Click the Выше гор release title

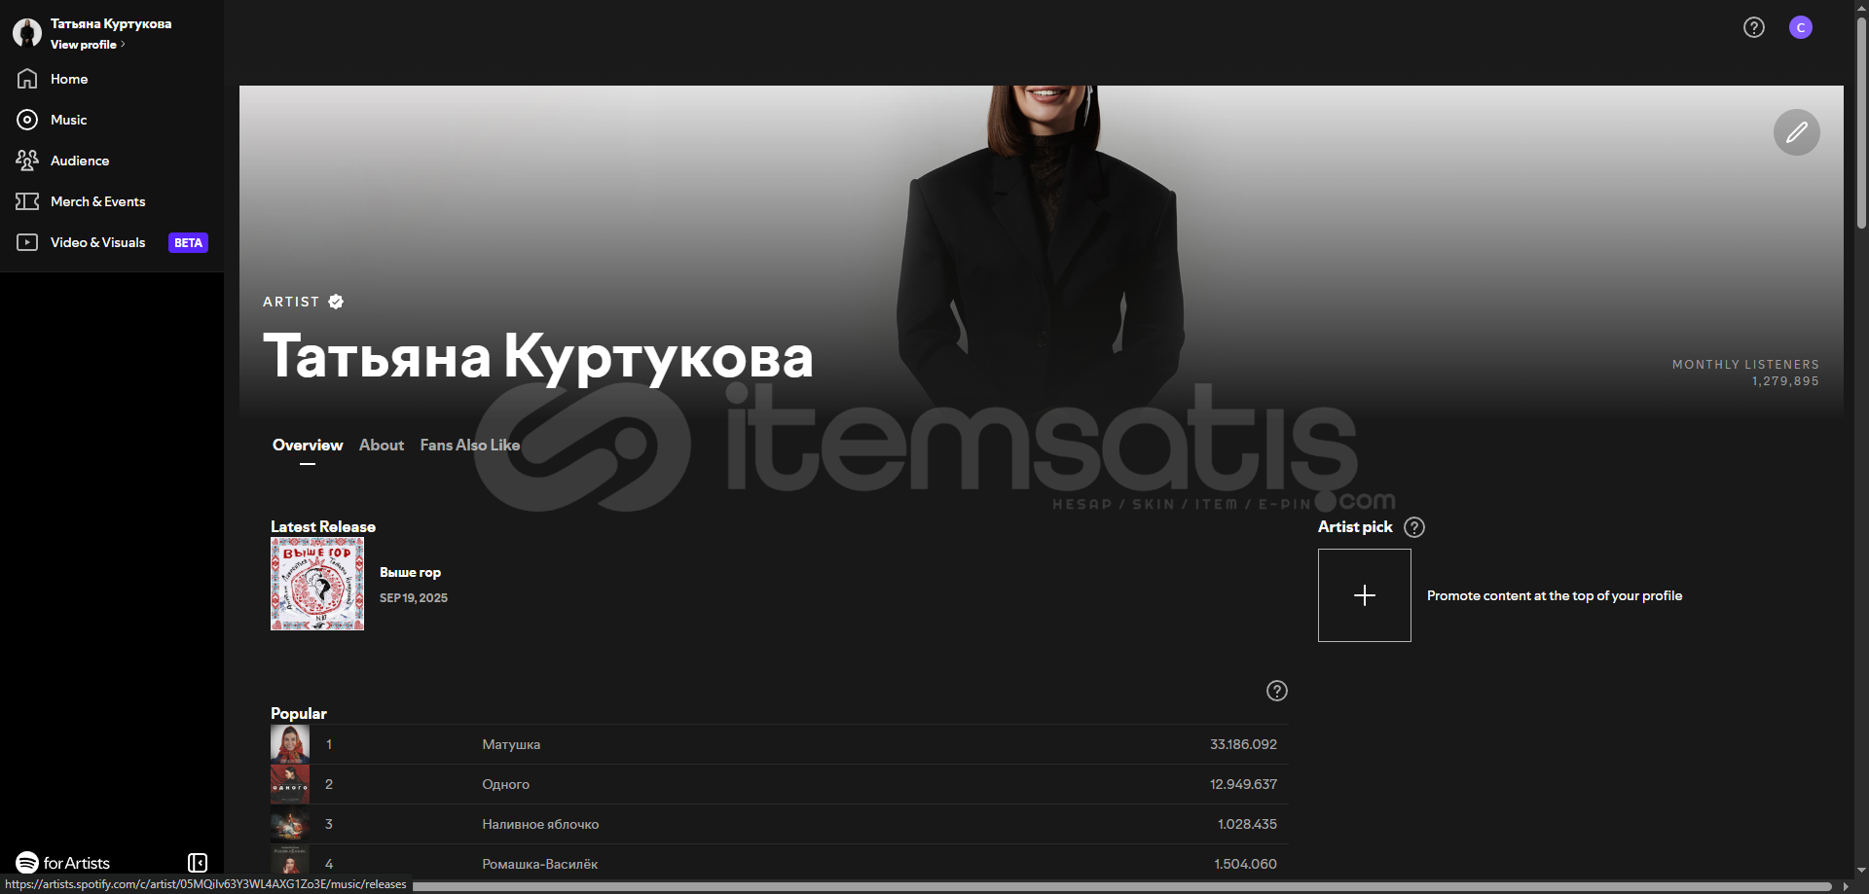click(x=410, y=572)
